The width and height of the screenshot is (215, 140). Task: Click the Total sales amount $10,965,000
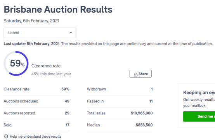tap(142, 113)
